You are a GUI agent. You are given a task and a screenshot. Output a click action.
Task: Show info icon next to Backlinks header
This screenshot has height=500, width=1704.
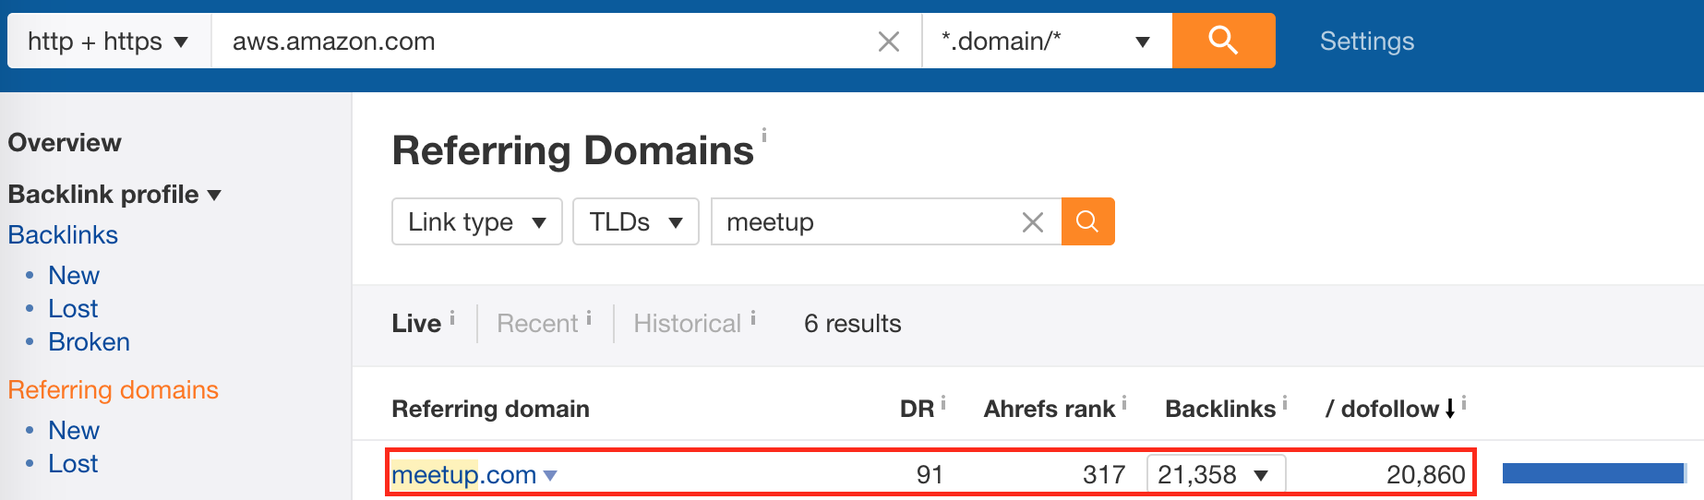point(1285,403)
